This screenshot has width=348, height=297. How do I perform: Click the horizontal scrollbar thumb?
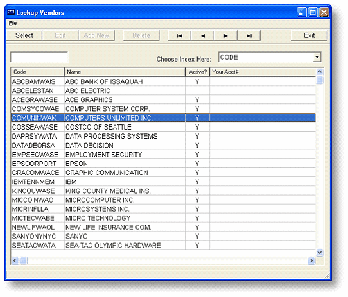(23, 260)
